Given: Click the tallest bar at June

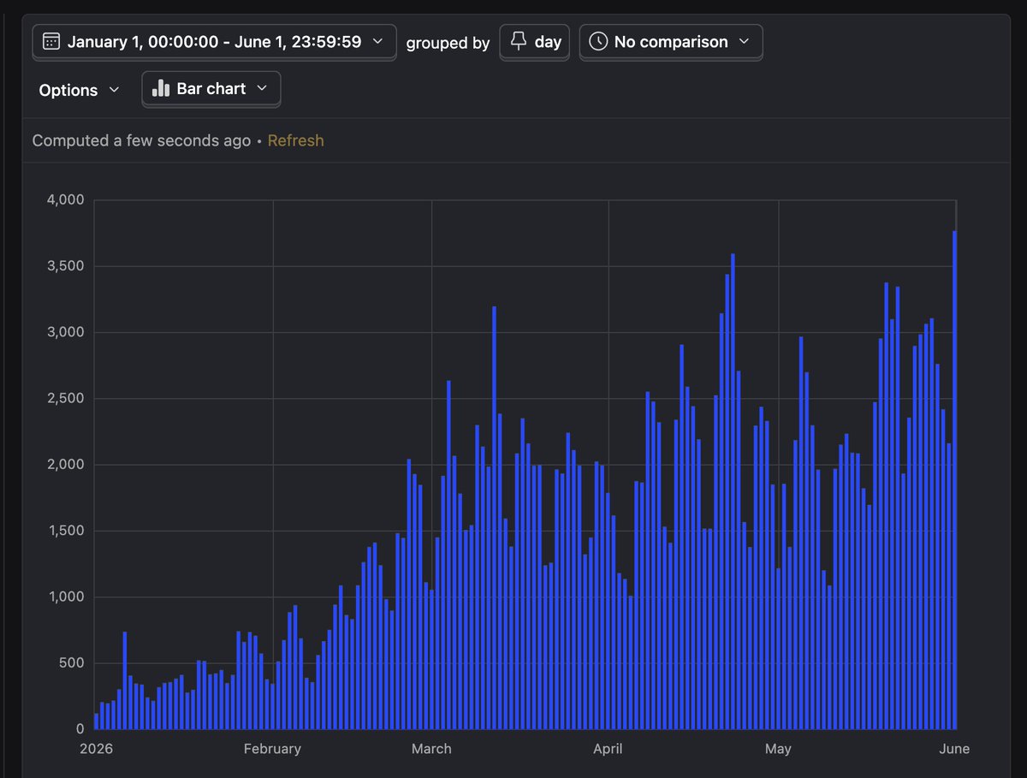Looking at the screenshot, I should 954,479.
